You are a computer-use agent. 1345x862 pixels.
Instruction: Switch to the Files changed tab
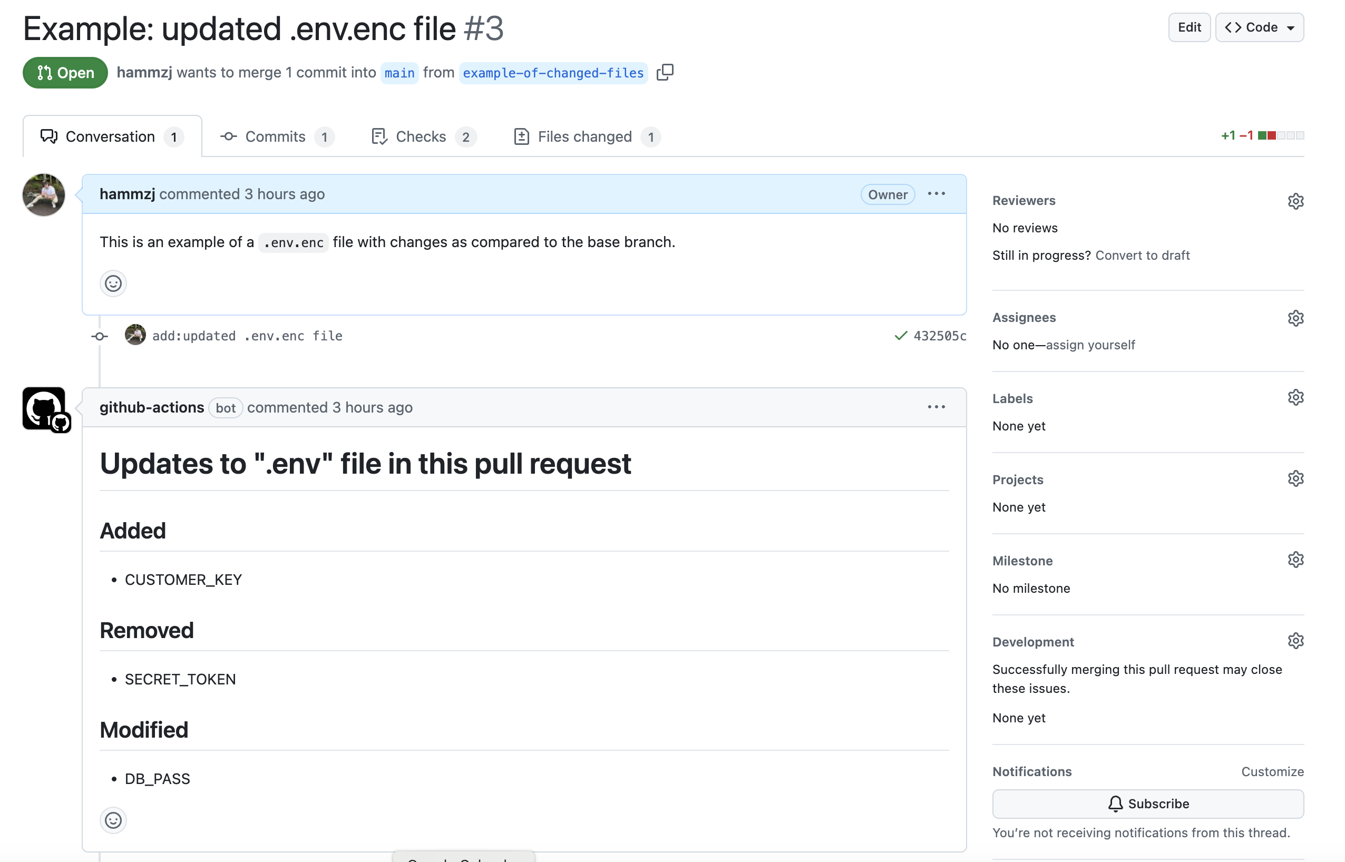tap(587, 136)
